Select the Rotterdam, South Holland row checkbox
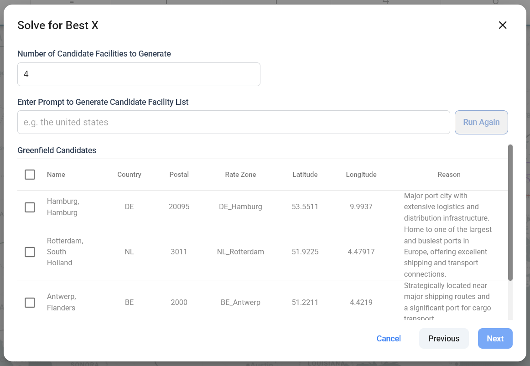 click(30, 252)
